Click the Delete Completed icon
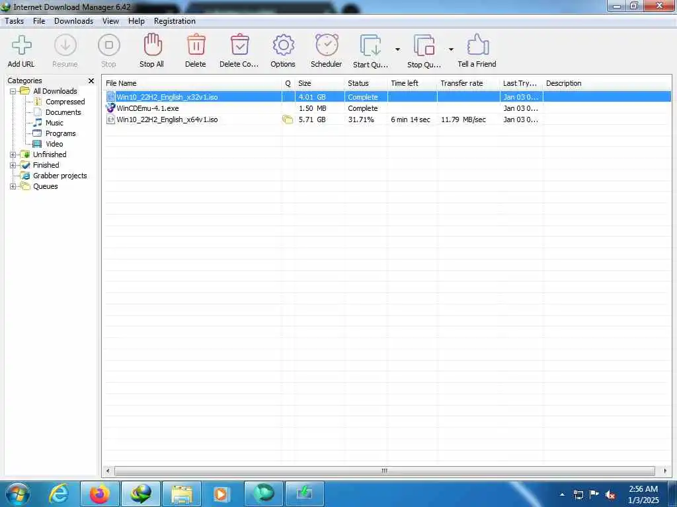This screenshot has width=677, height=507. point(239,45)
